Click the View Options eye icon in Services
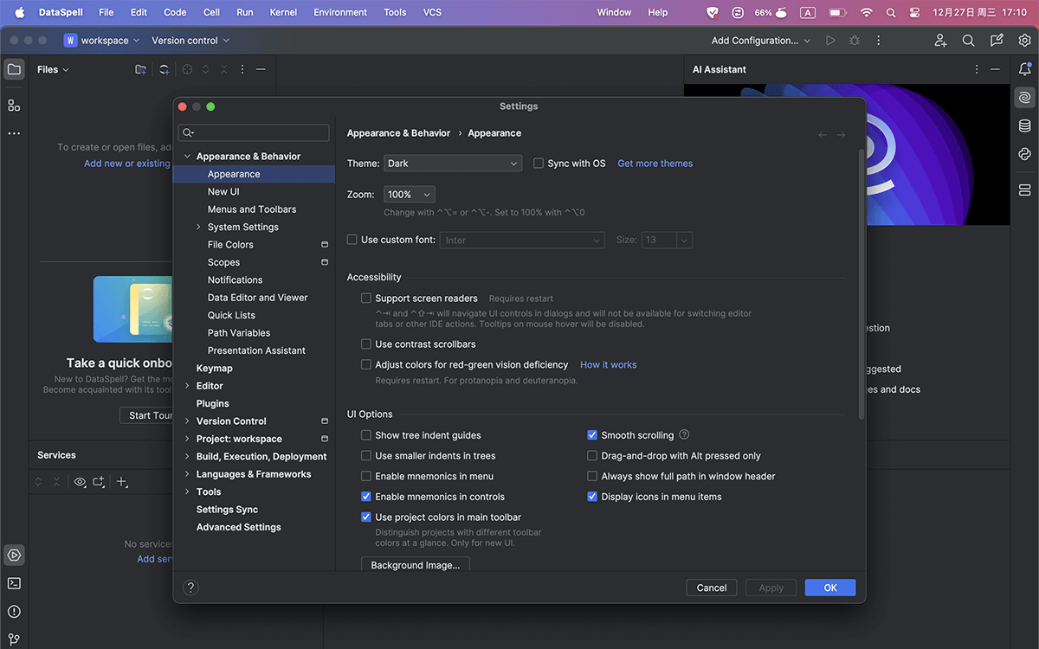This screenshot has height=649, width=1039. [x=80, y=482]
